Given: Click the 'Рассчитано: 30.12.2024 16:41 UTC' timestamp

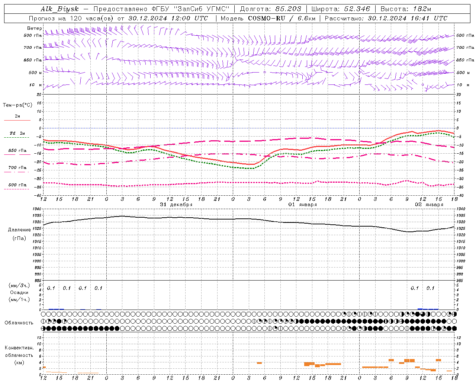Looking at the screenshot, I should tap(386, 18).
